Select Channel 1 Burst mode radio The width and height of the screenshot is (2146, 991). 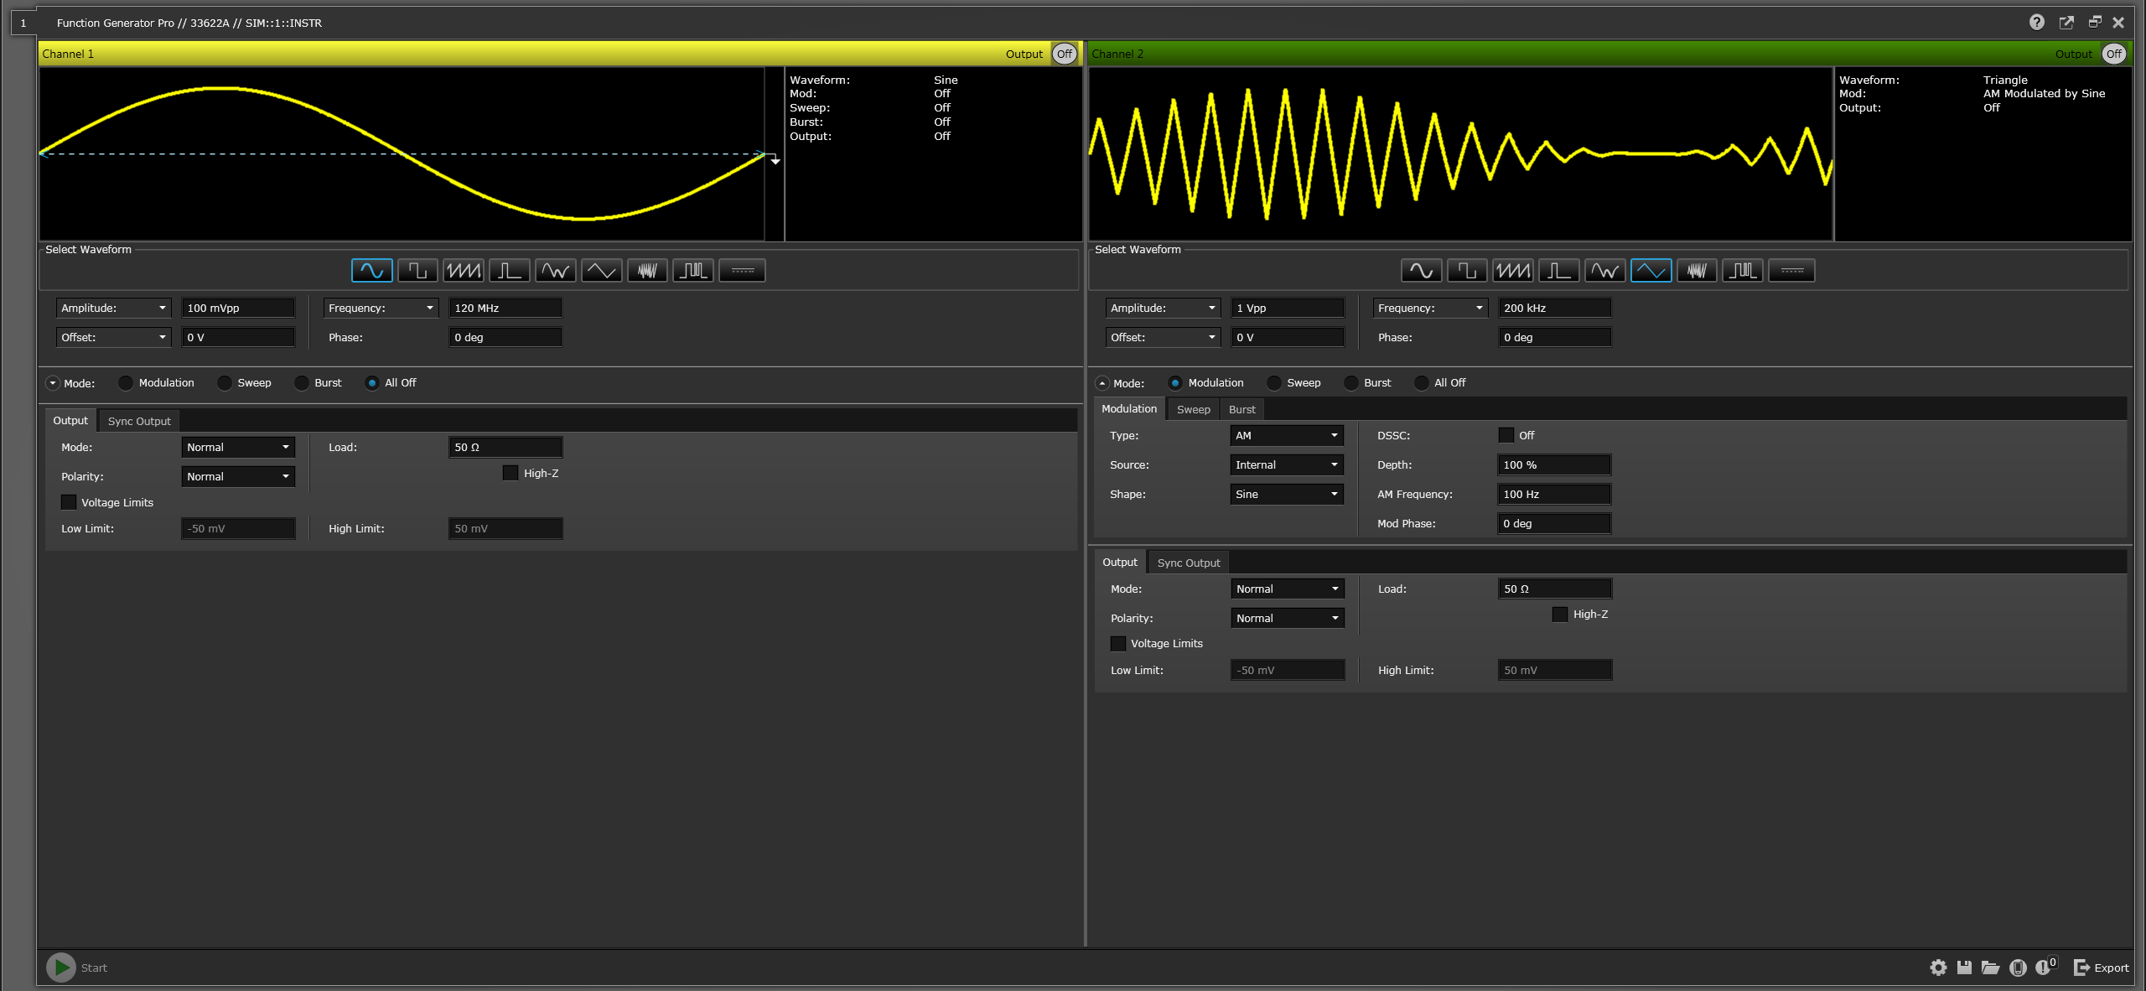pos(302,383)
